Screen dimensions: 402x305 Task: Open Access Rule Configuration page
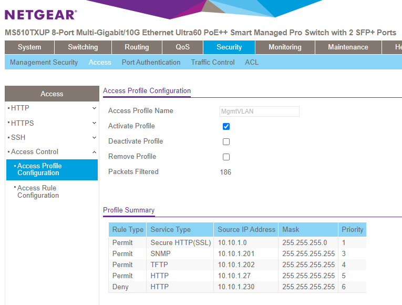click(x=38, y=191)
